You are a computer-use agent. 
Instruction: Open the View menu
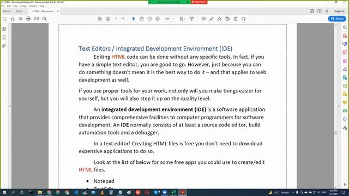[x=15, y=6]
